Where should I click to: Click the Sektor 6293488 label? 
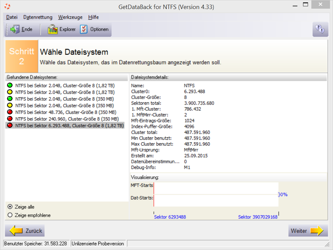tap(170, 217)
